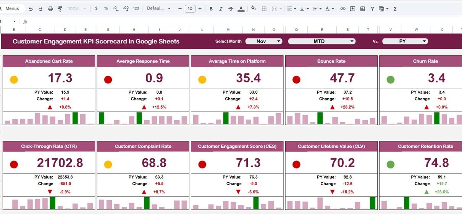Expand the MTD period dropdown

pos(321,41)
